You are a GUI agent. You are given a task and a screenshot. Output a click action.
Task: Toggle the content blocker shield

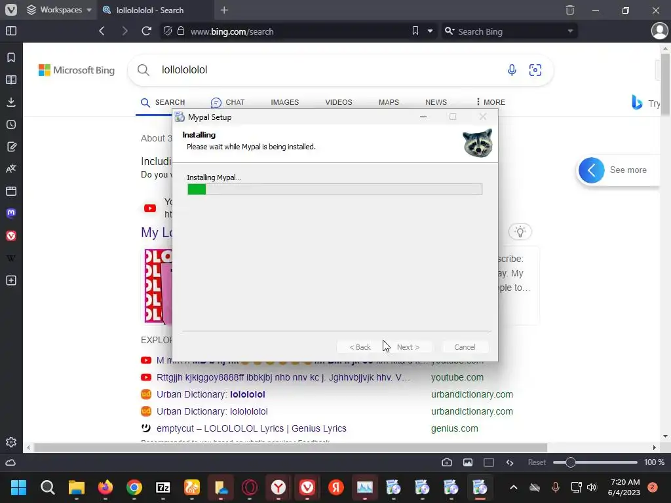click(x=168, y=31)
